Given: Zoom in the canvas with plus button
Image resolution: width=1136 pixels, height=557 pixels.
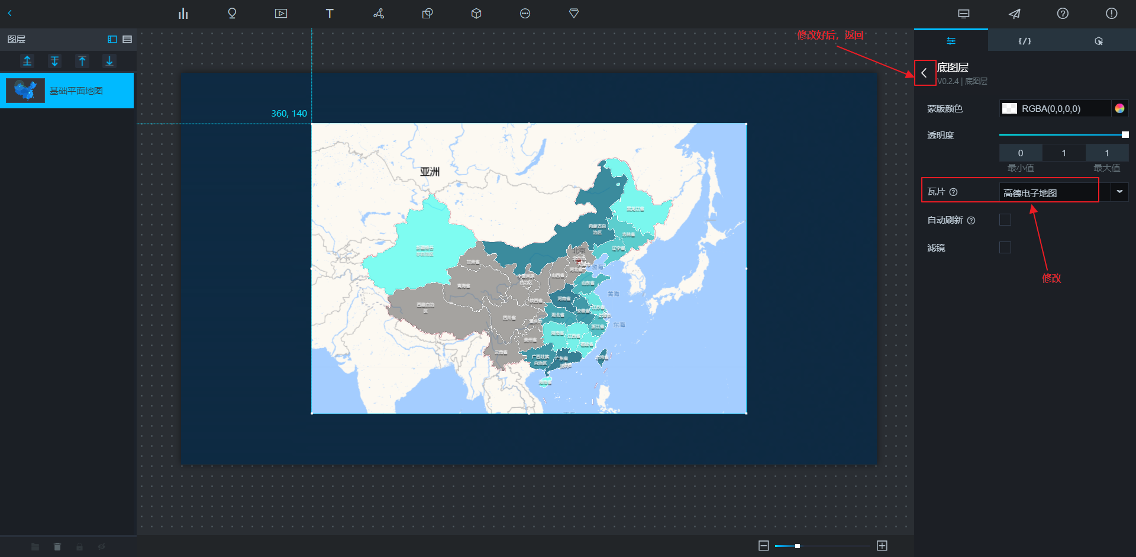Looking at the screenshot, I should tap(882, 546).
